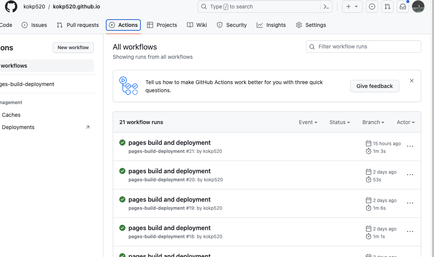Screen dimensions: 434x257
Task: Open the Actor filter dropdown
Action: (x=406, y=122)
